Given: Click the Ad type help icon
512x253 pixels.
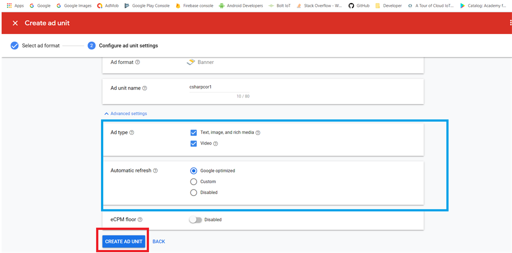Looking at the screenshot, I should 131,132.
